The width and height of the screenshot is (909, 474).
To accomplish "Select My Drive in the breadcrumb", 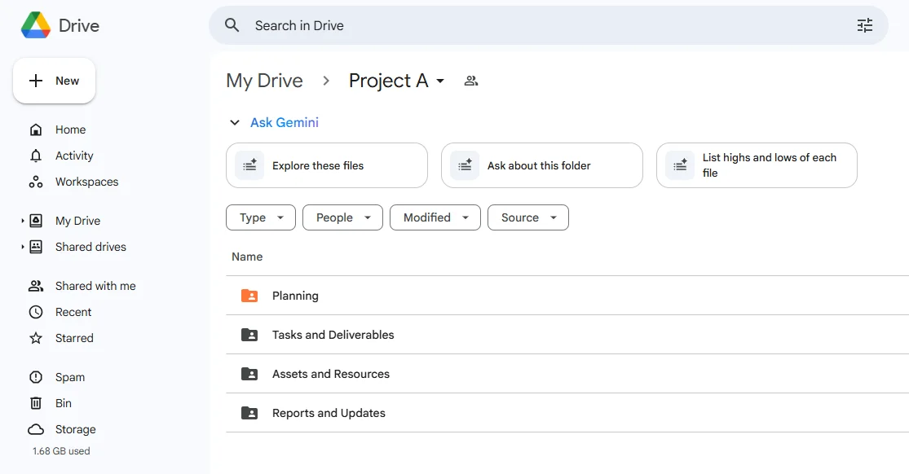I will [264, 81].
